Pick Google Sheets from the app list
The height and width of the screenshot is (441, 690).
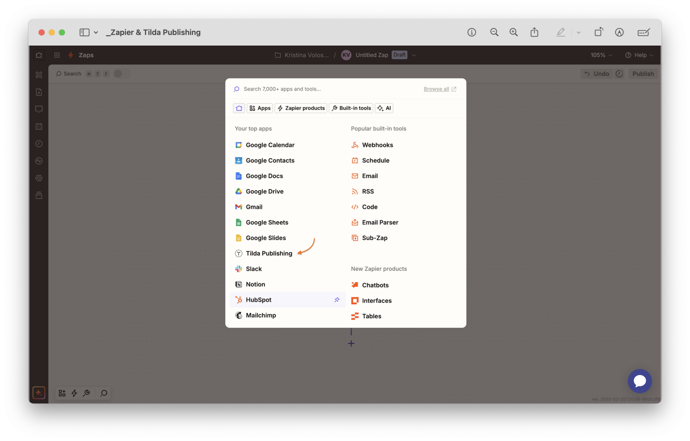(287, 223)
